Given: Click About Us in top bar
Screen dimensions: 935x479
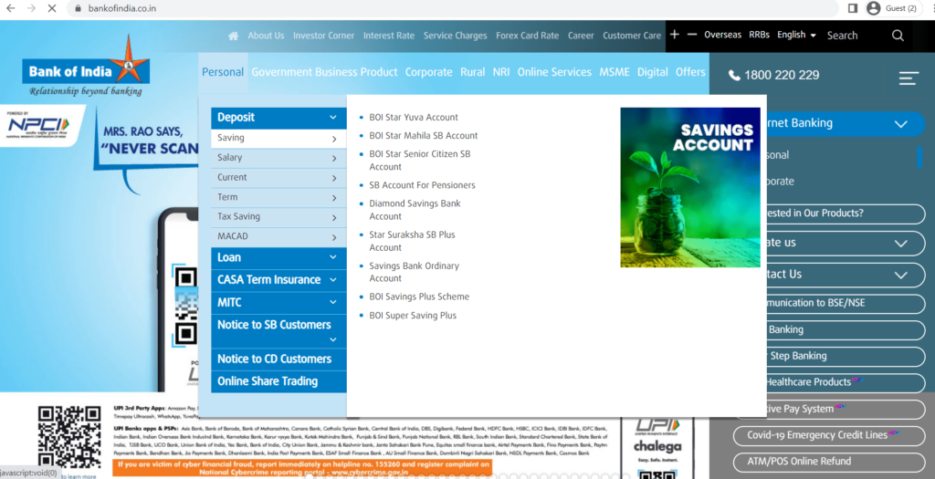Looking at the screenshot, I should (266, 36).
